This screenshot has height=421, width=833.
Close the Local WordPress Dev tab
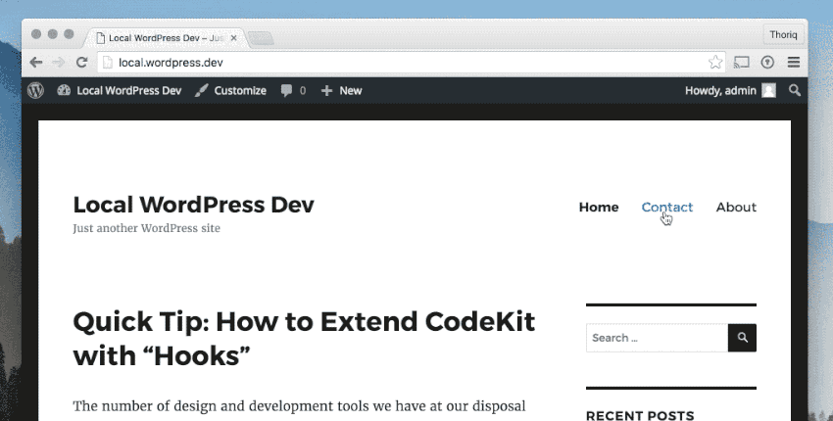point(234,38)
